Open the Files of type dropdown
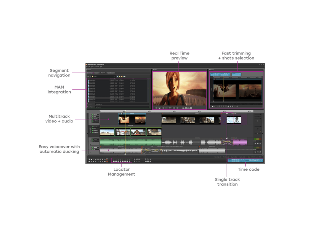The height and width of the screenshot is (234, 312). [148, 107]
